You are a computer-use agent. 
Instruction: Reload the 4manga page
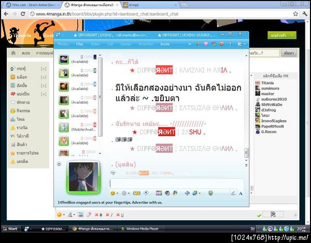tap(23, 13)
